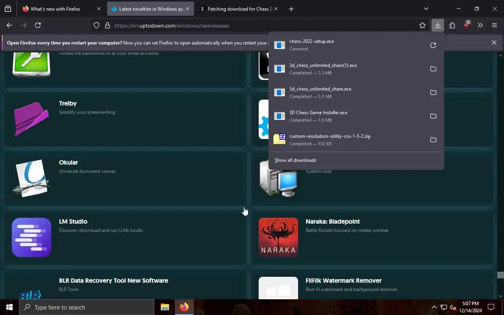This screenshot has width=504, height=315.
Task: Open the Firefox View icon
Action: click(8, 9)
